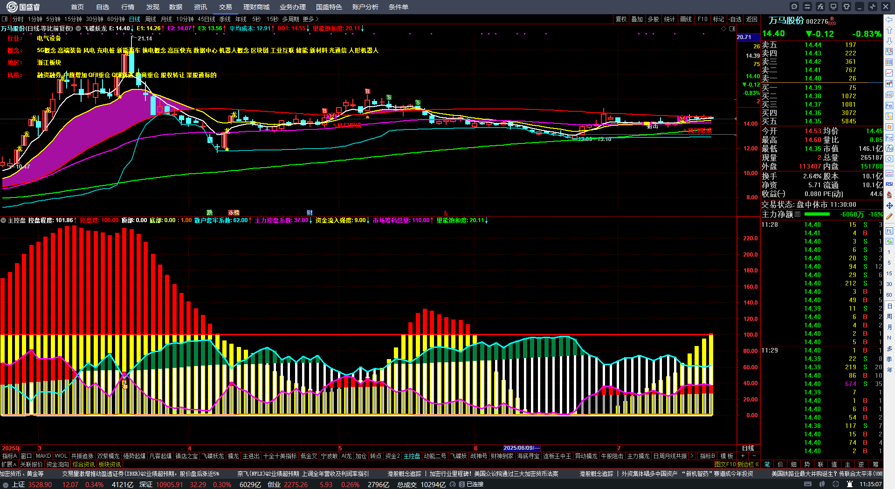
Task: Open the settings sliders icon in title bar
Action: pos(807,7)
